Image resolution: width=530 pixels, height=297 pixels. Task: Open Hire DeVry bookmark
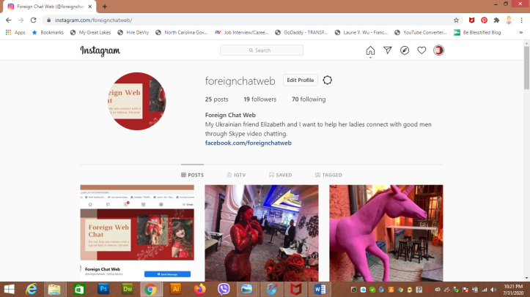pos(133,32)
